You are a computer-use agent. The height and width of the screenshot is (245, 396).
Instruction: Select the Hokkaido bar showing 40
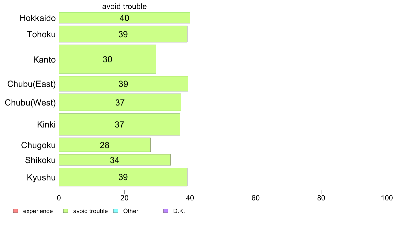(125, 18)
